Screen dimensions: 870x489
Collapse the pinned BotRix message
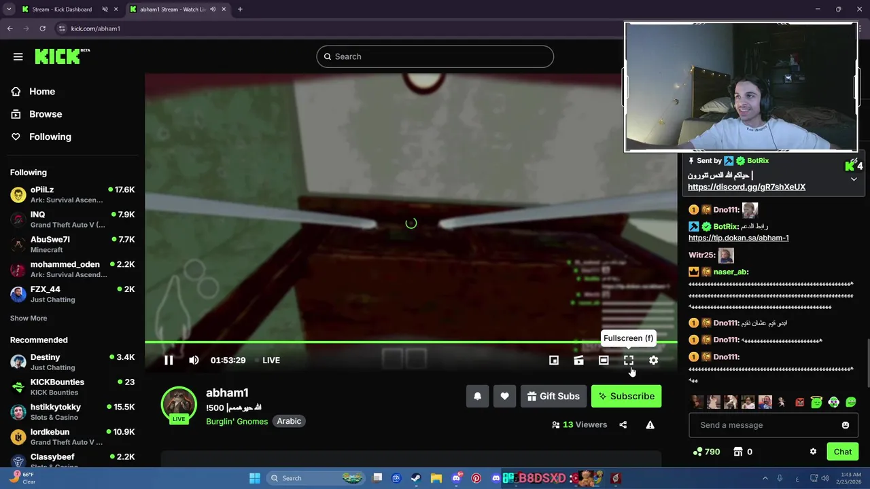pos(854,179)
